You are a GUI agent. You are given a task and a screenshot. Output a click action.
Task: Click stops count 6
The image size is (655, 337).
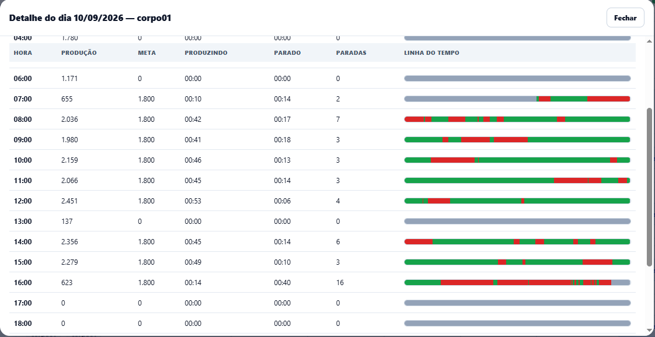(x=338, y=242)
